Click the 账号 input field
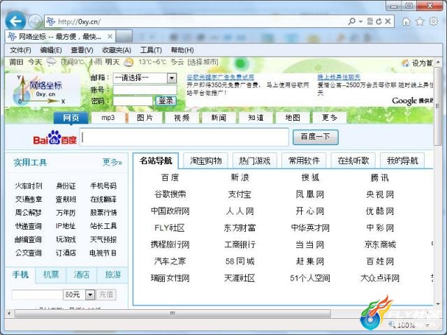 pyautogui.click(x=145, y=90)
